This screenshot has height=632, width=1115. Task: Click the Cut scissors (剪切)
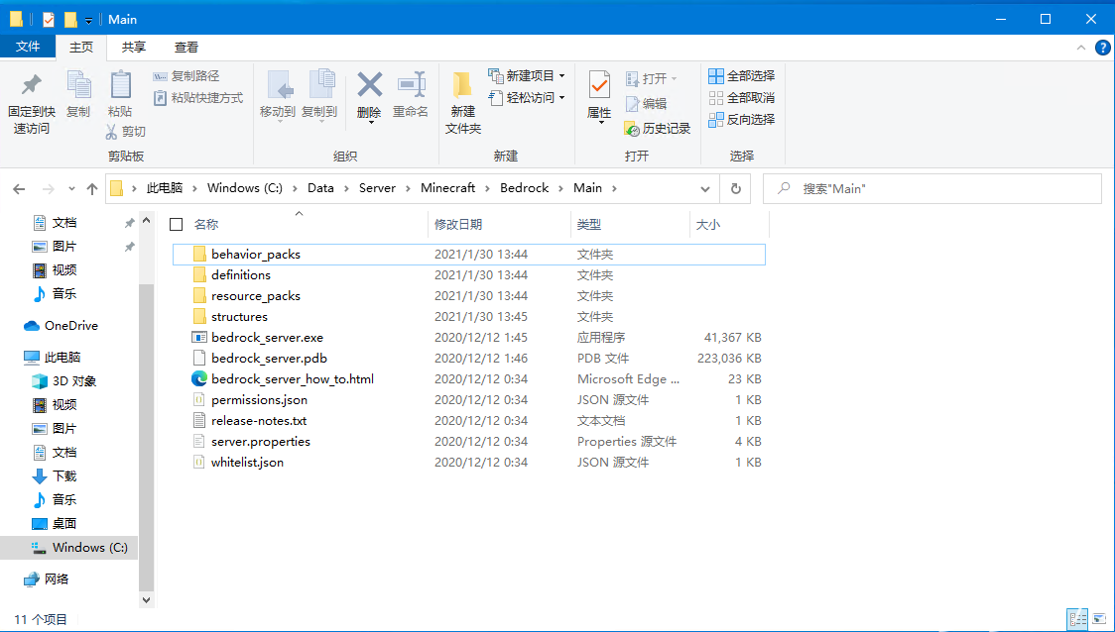click(126, 132)
